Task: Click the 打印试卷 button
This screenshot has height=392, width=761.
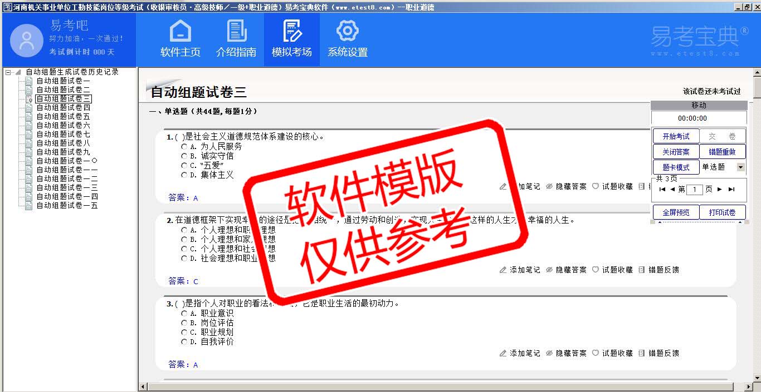Action: click(723, 212)
